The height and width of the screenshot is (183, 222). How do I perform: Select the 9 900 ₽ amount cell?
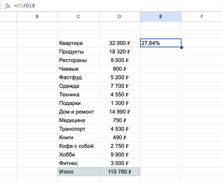tap(120, 154)
